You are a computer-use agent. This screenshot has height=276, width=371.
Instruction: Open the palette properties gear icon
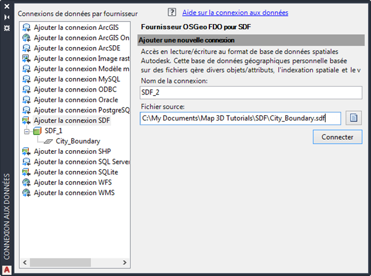pyautogui.click(x=7, y=28)
